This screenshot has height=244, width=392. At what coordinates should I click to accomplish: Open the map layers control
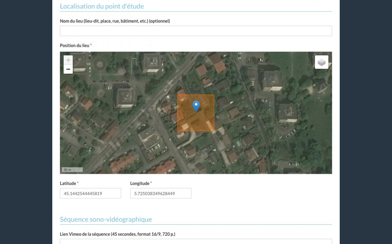321,62
